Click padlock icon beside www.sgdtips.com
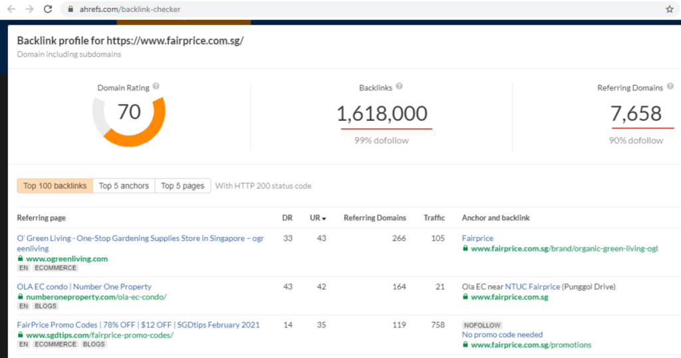Screen dimensions: 681x358 (20, 335)
